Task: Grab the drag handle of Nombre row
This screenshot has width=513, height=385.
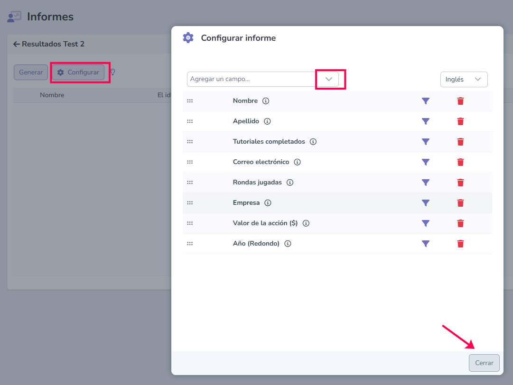Action: coord(190,101)
